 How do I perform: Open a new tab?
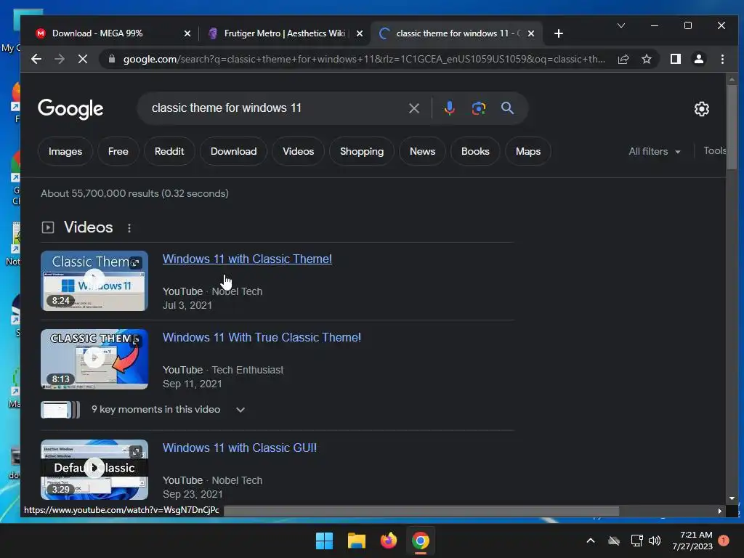click(559, 33)
